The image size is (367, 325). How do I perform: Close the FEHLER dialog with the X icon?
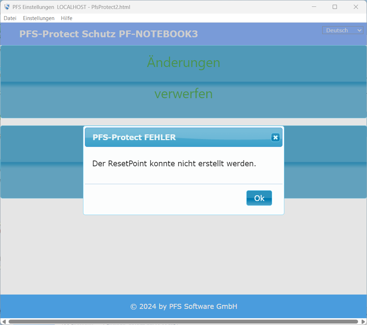pos(275,138)
